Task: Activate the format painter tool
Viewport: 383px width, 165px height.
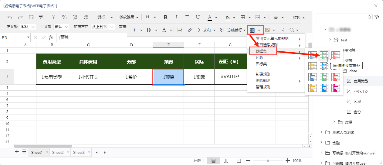Action: (x=41, y=17)
